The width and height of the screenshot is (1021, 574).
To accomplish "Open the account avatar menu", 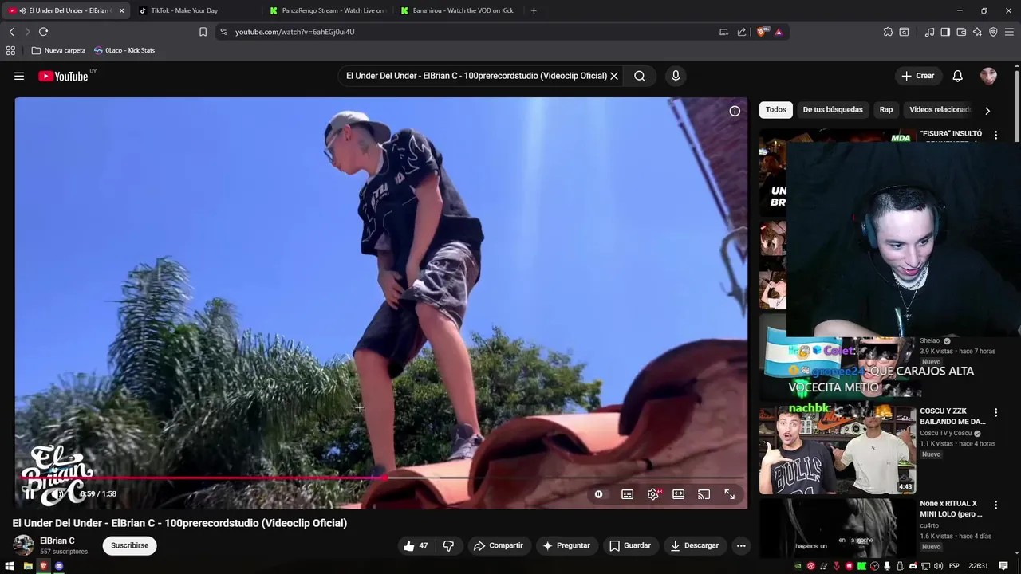I will [988, 76].
